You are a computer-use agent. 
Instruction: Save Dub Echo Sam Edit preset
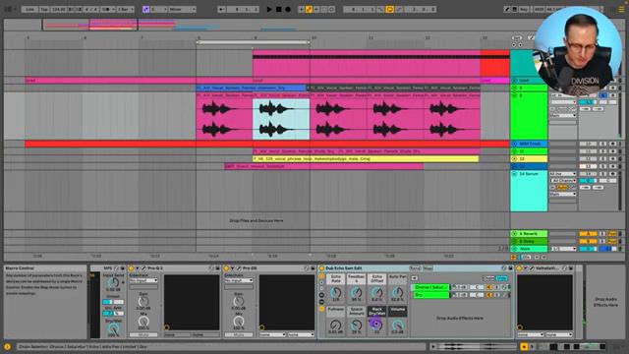pos(510,268)
